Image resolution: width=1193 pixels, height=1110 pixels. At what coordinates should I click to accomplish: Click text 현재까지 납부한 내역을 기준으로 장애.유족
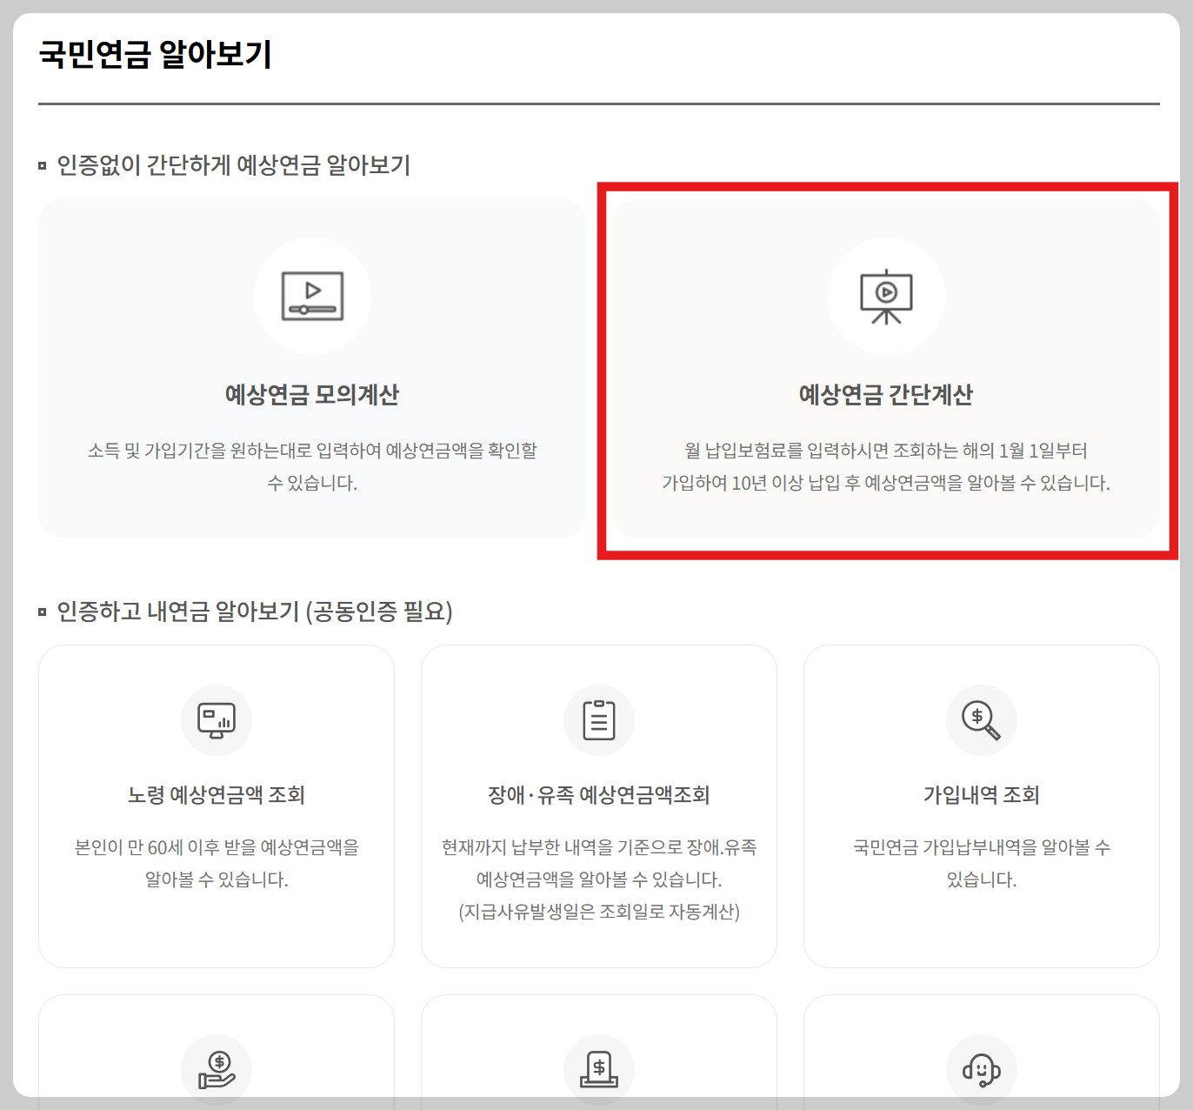coord(599,847)
